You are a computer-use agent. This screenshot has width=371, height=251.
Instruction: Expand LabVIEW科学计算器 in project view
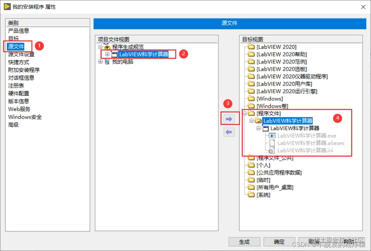(107, 54)
